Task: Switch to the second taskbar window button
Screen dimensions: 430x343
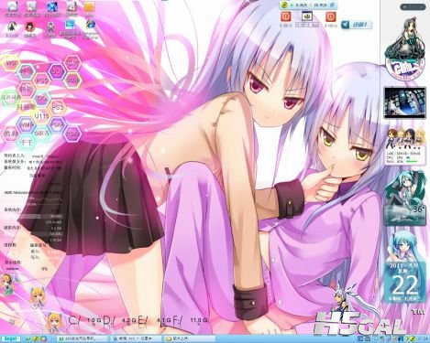Action: click(136, 338)
